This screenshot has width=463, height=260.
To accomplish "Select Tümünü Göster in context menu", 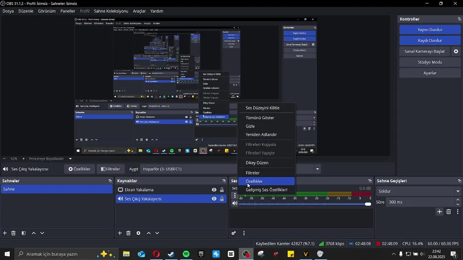I will click(267, 118).
